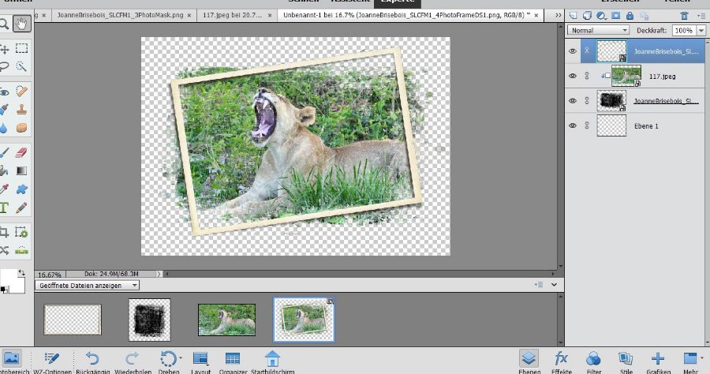This screenshot has height=374, width=710.
Task: Toggle visibility of Ebene 1 layer
Action: pyautogui.click(x=573, y=125)
